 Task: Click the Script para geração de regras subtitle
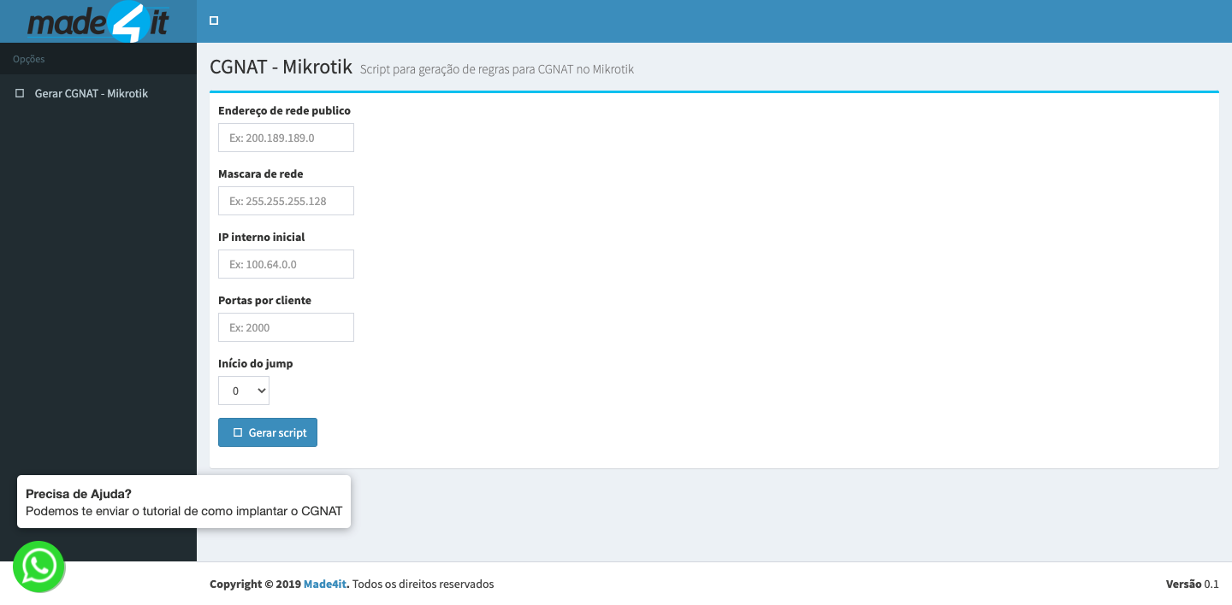click(497, 69)
